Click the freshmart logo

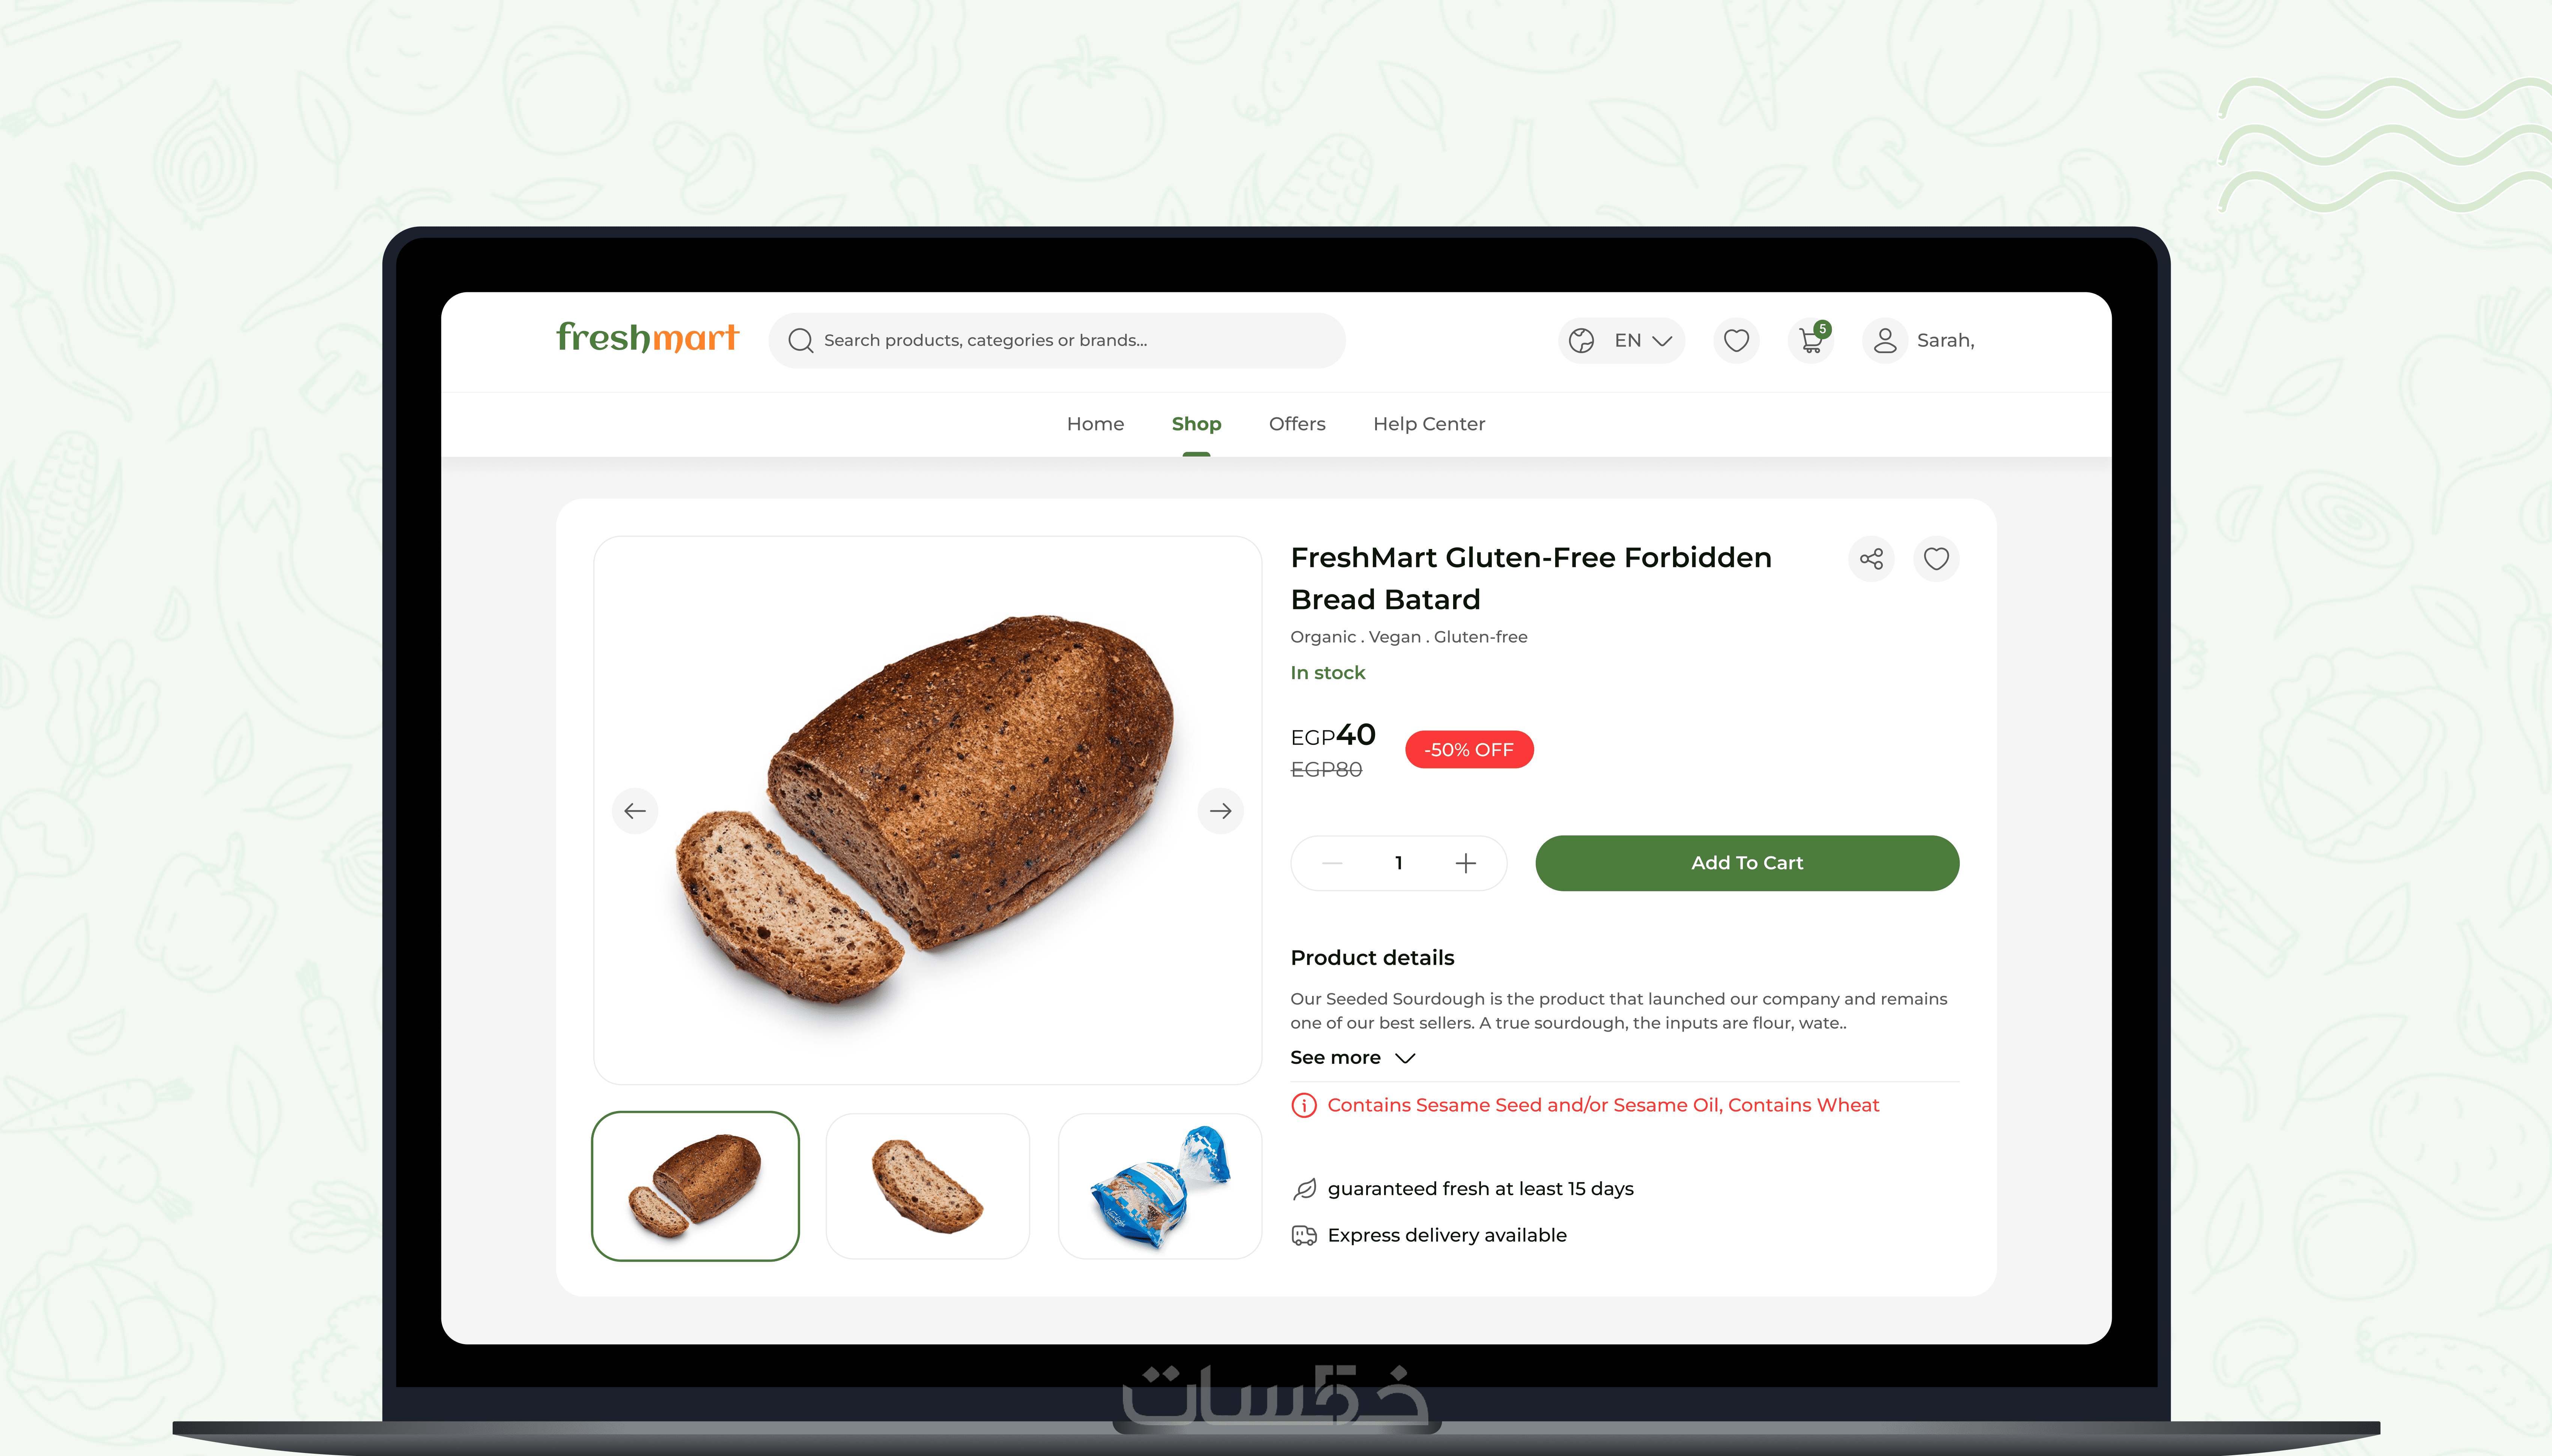point(647,338)
